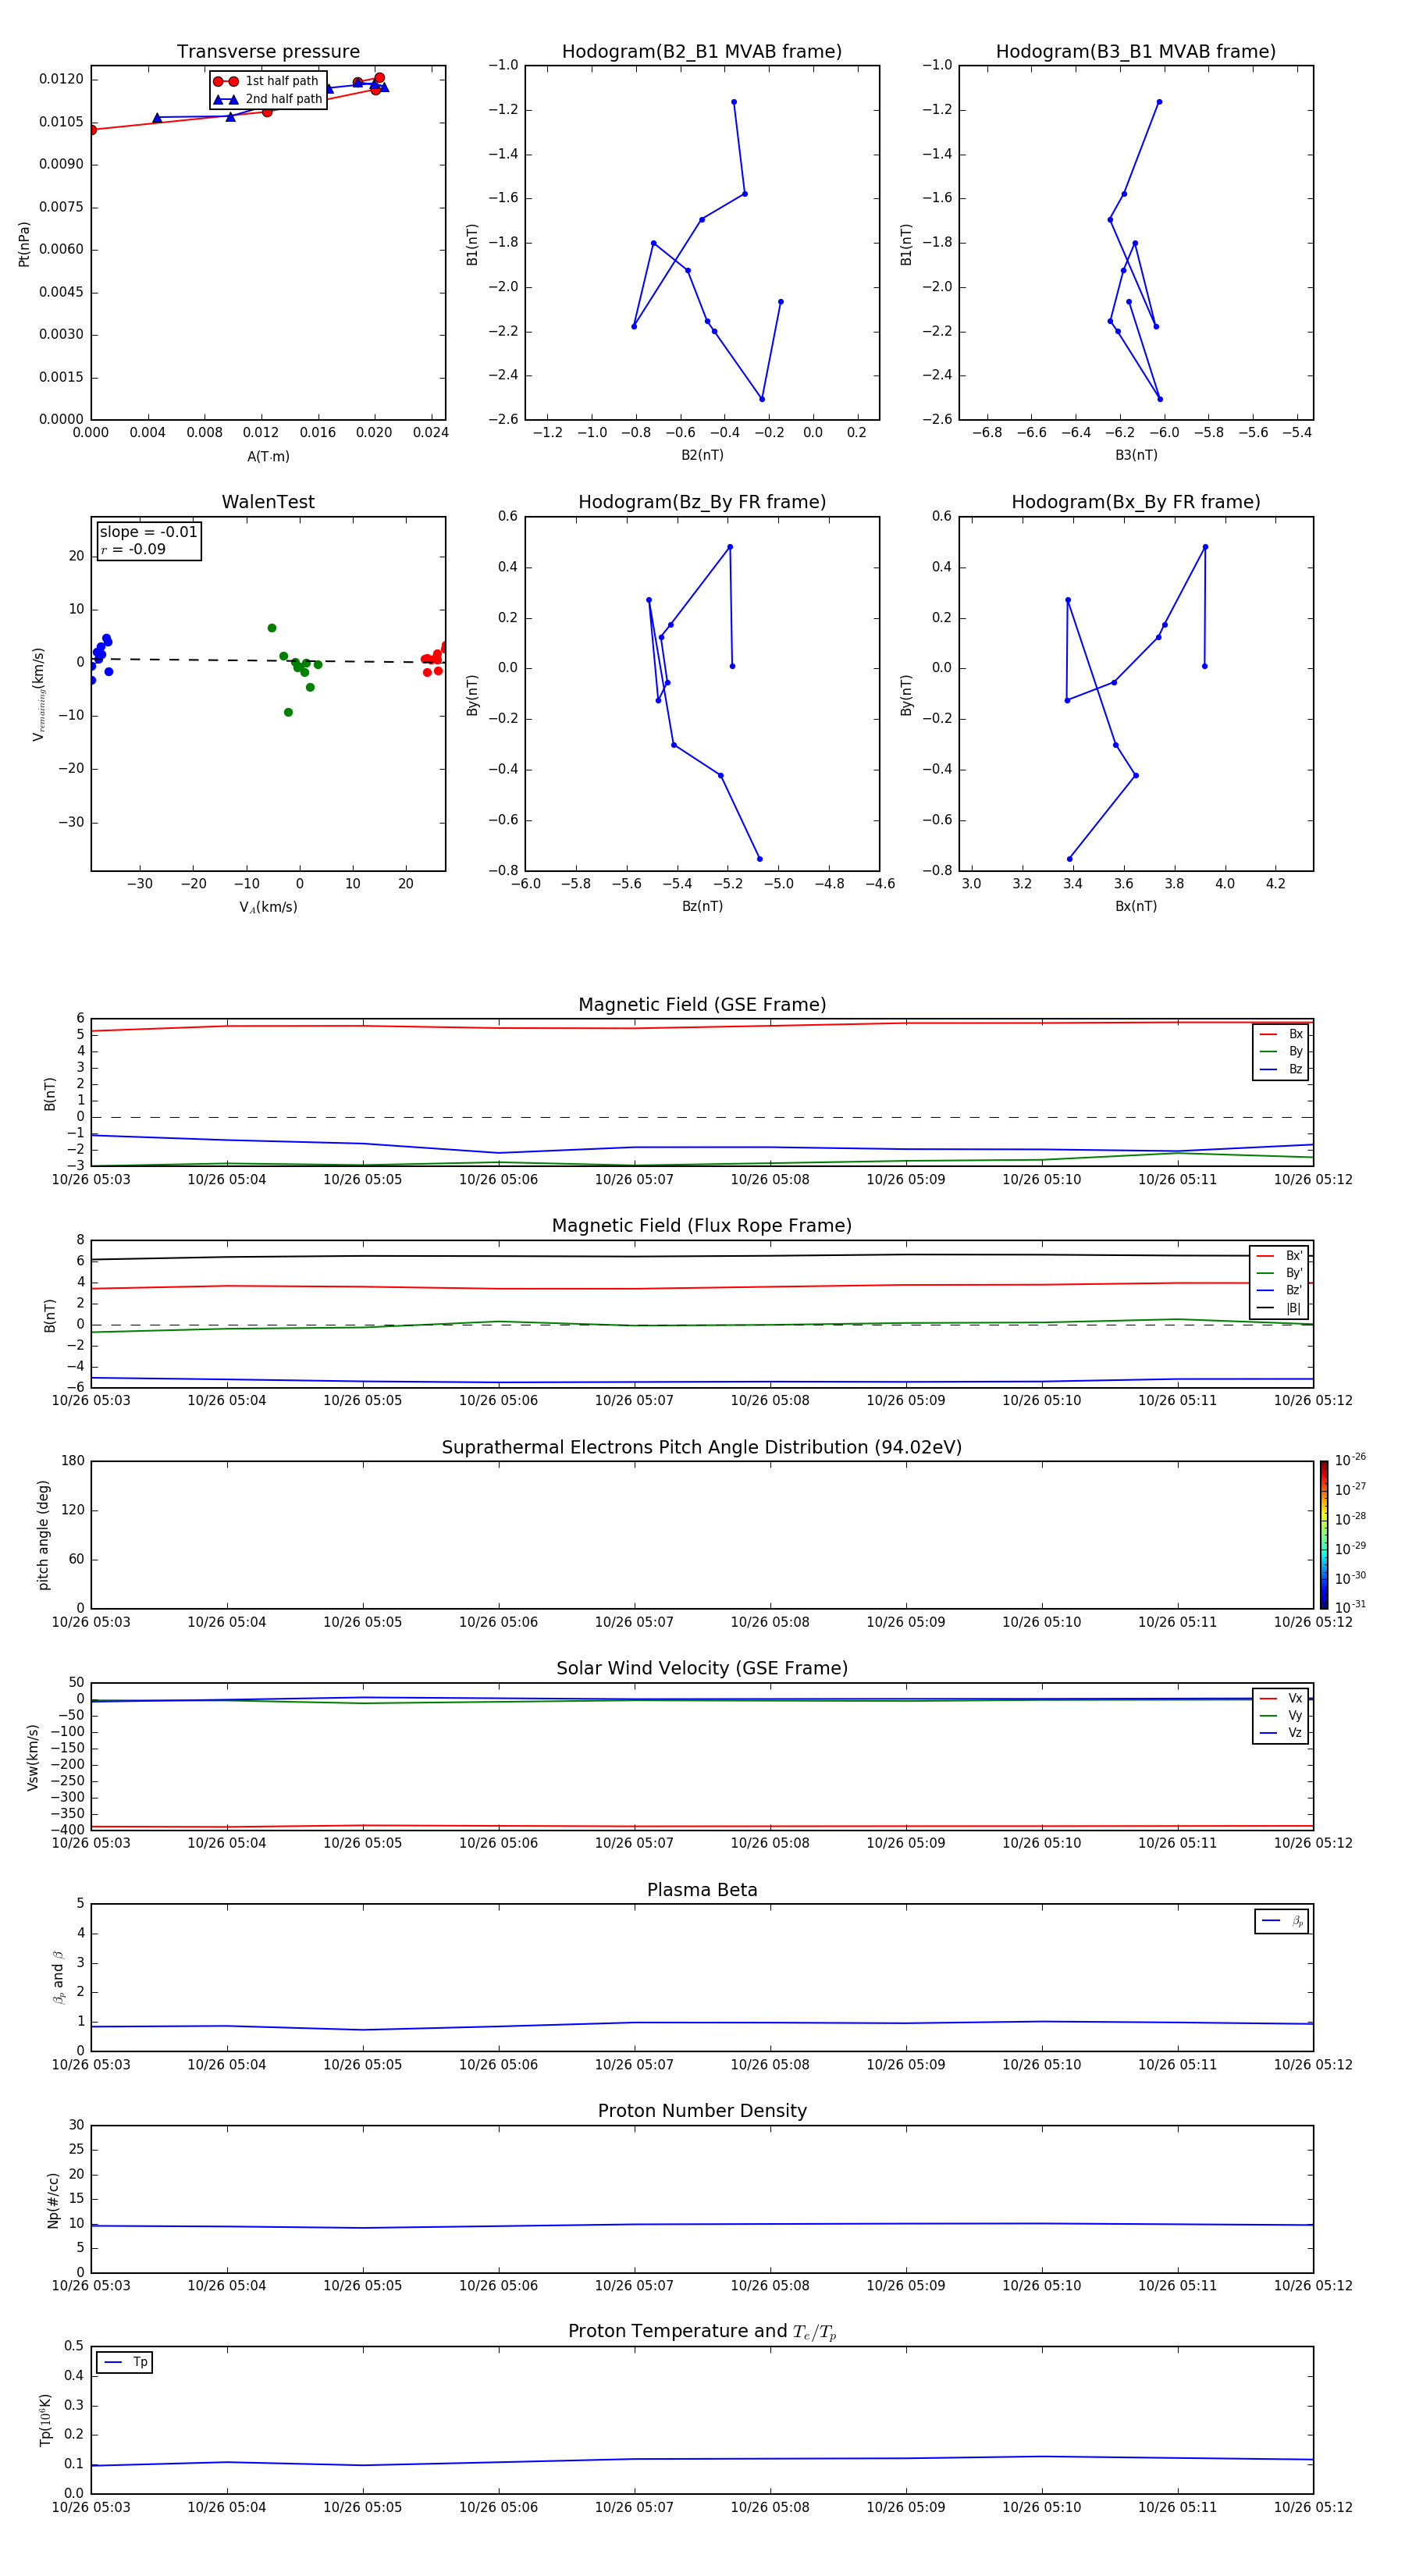Viewport: 1405px width, 2576px height.
Task: Select the "V_remaining(km/s)" y-axis label
Action: [38, 694]
